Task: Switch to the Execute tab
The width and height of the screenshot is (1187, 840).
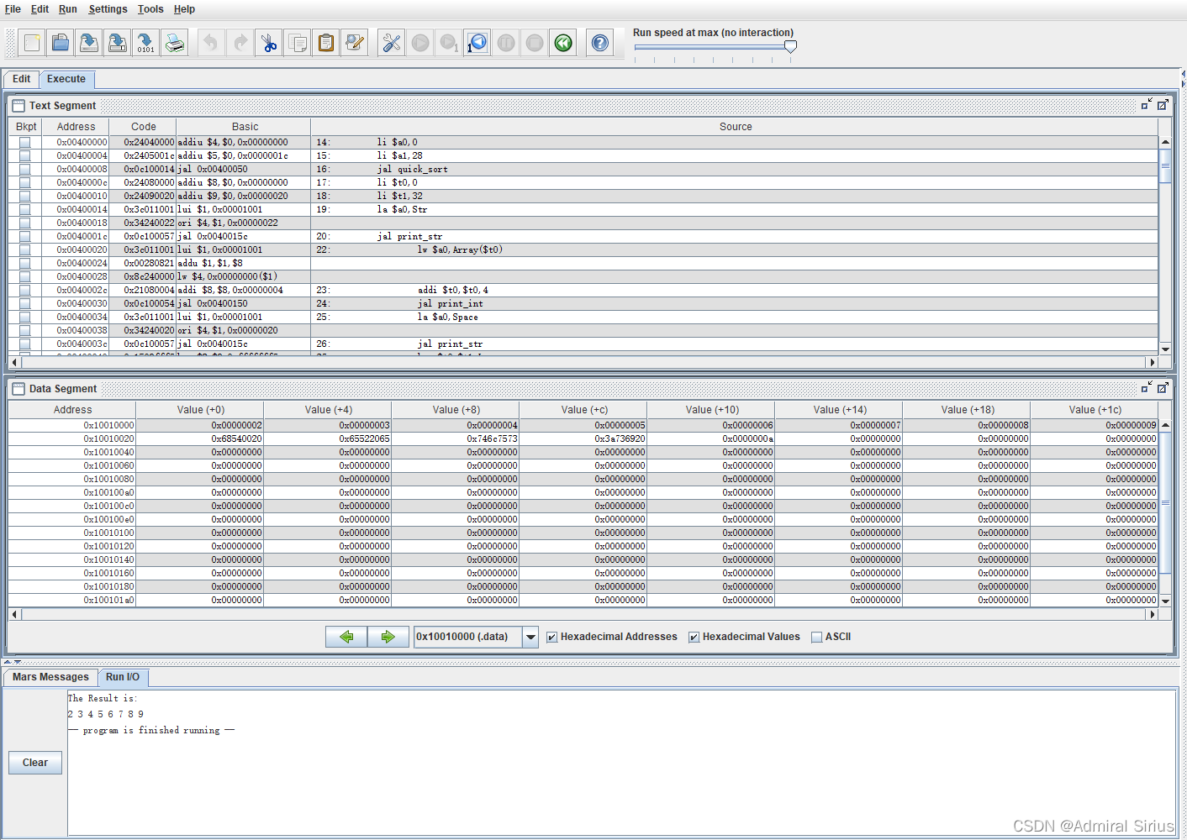Action: point(66,79)
